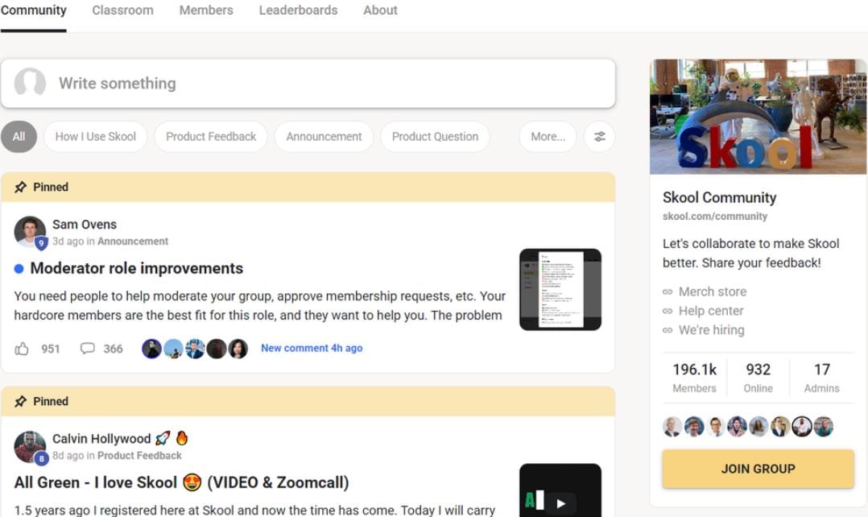
Task: Open the Sam Ovens author name
Action: [85, 224]
